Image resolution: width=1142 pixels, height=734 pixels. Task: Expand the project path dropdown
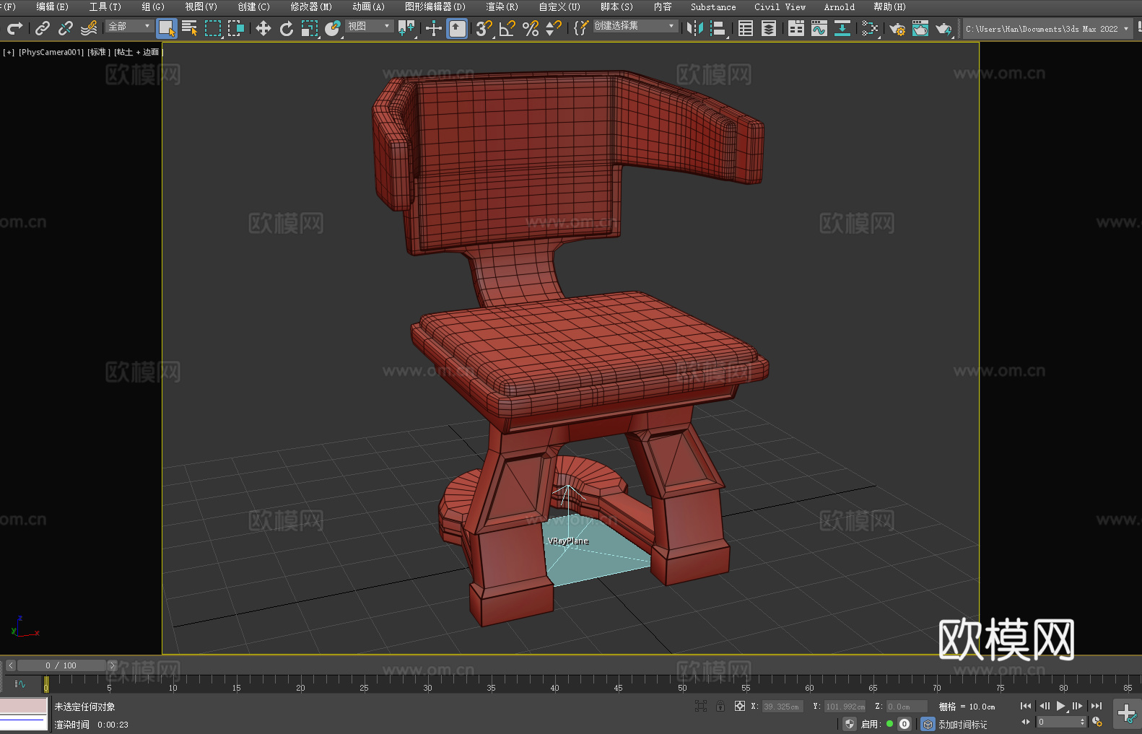(x=1125, y=29)
